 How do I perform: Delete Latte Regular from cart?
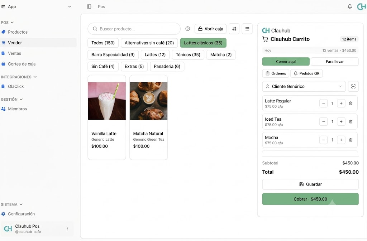pyautogui.click(x=351, y=103)
